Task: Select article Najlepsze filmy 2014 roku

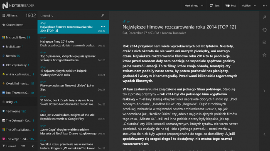Action: 73,42
